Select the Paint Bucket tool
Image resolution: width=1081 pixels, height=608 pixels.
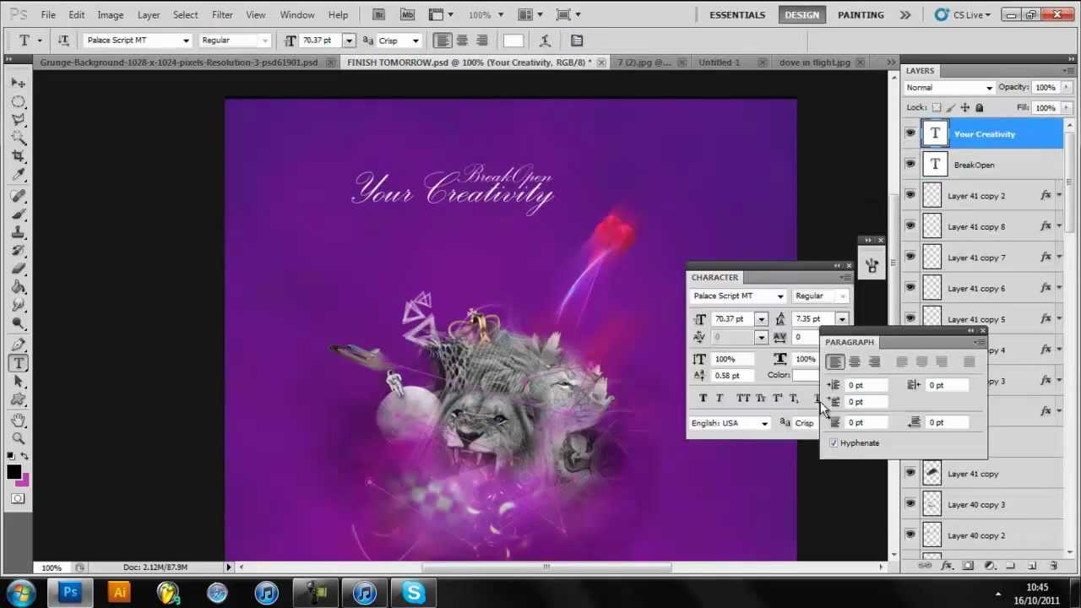pos(18,288)
